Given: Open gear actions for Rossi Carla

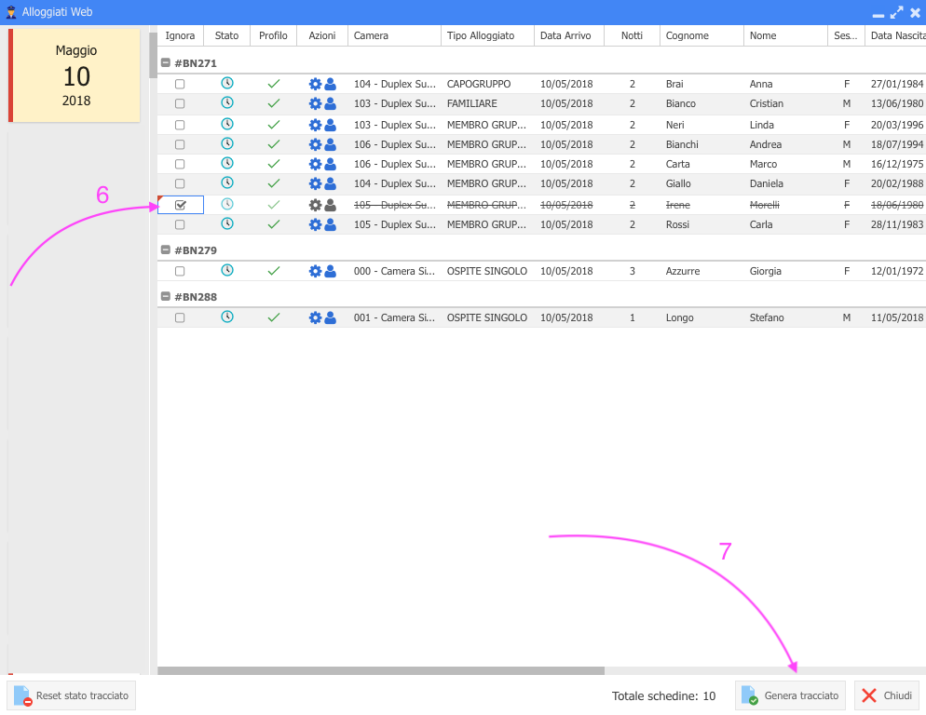Looking at the screenshot, I should point(316,224).
